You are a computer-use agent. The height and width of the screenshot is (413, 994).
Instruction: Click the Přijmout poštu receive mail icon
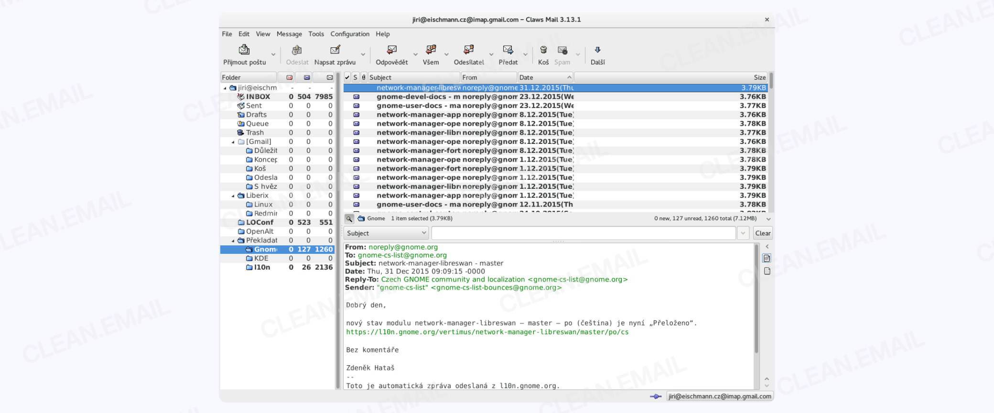tap(244, 50)
